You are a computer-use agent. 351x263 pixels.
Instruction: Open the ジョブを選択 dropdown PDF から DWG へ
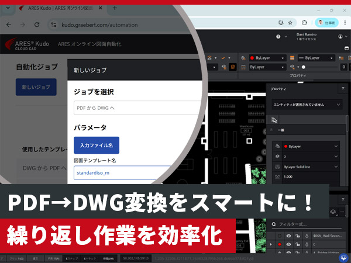(x=137, y=108)
